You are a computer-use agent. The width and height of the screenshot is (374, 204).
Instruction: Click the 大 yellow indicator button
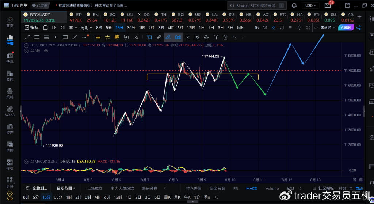(107, 37)
